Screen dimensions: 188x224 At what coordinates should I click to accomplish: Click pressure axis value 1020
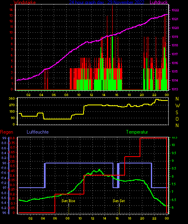click(175, 28)
